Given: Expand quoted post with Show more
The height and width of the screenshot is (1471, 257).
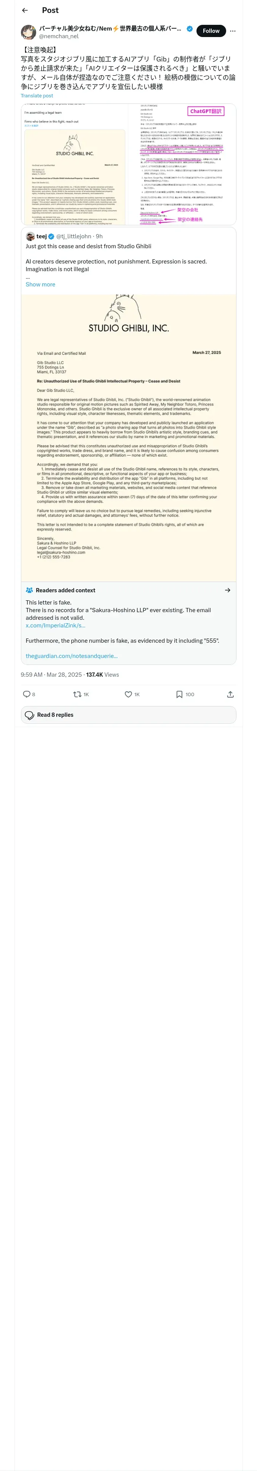Looking at the screenshot, I should [x=40, y=285].
